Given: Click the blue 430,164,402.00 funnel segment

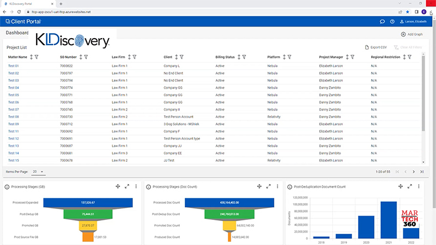Looking at the screenshot, I should pyautogui.click(x=229, y=203).
